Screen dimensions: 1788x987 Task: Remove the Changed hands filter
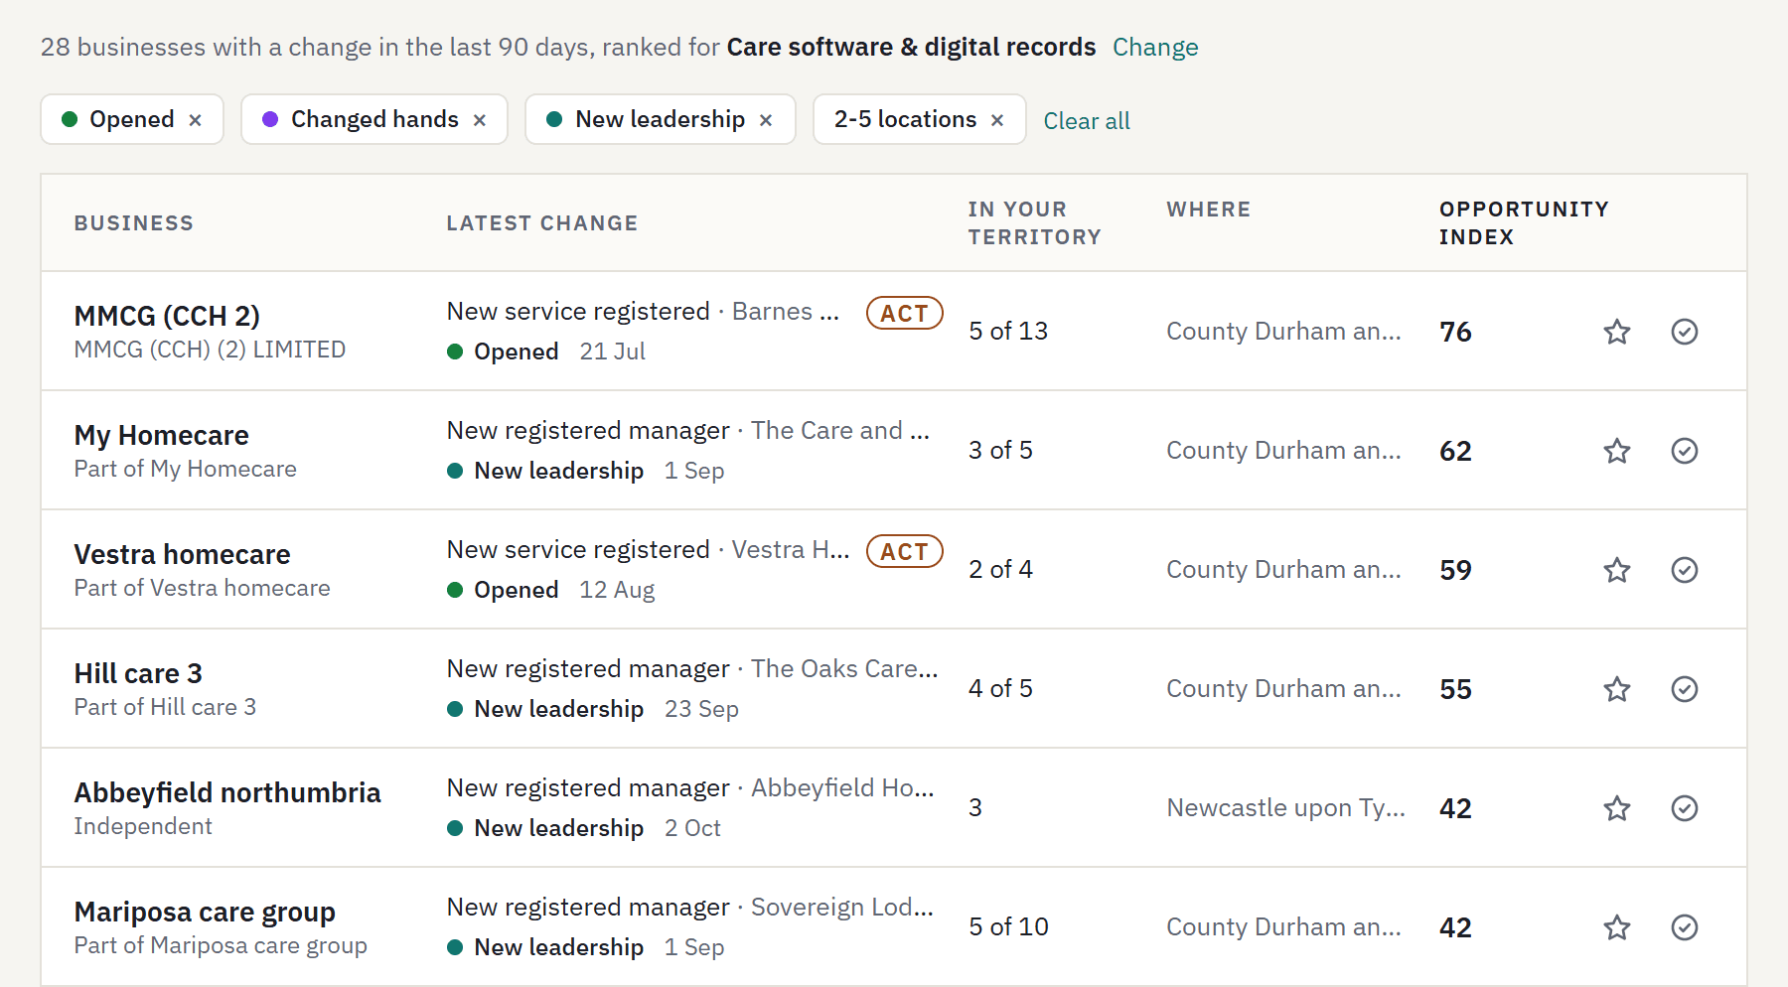coord(480,120)
